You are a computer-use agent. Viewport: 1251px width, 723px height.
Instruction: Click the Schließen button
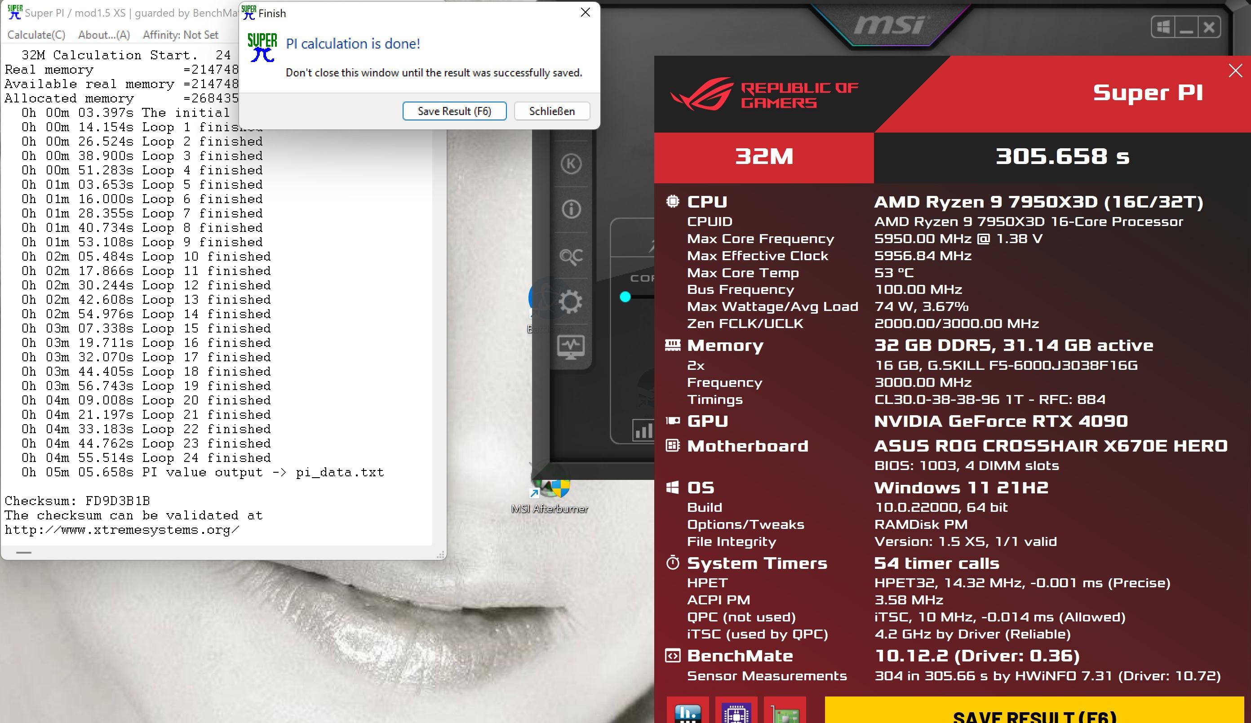coord(552,111)
